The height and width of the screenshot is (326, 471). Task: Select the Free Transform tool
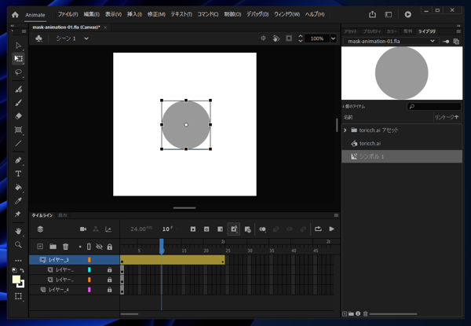pyautogui.click(x=18, y=58)
